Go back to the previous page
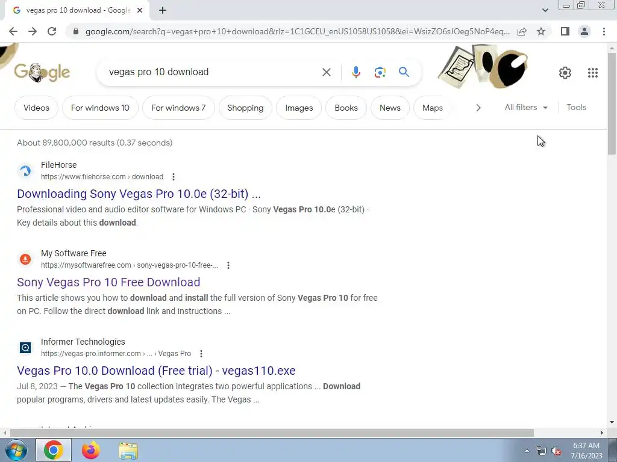The width and height of the screenshot is (617, 462). (13, 31)
